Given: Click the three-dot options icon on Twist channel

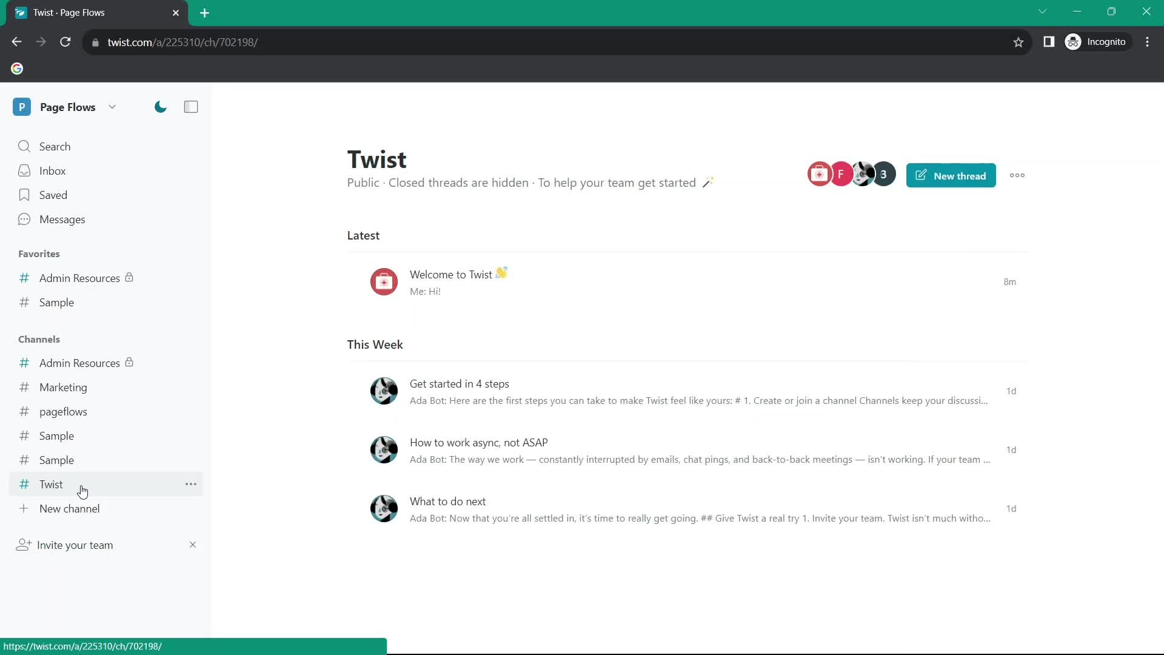Looking at the screenshot, I should (x=190, y=484).
